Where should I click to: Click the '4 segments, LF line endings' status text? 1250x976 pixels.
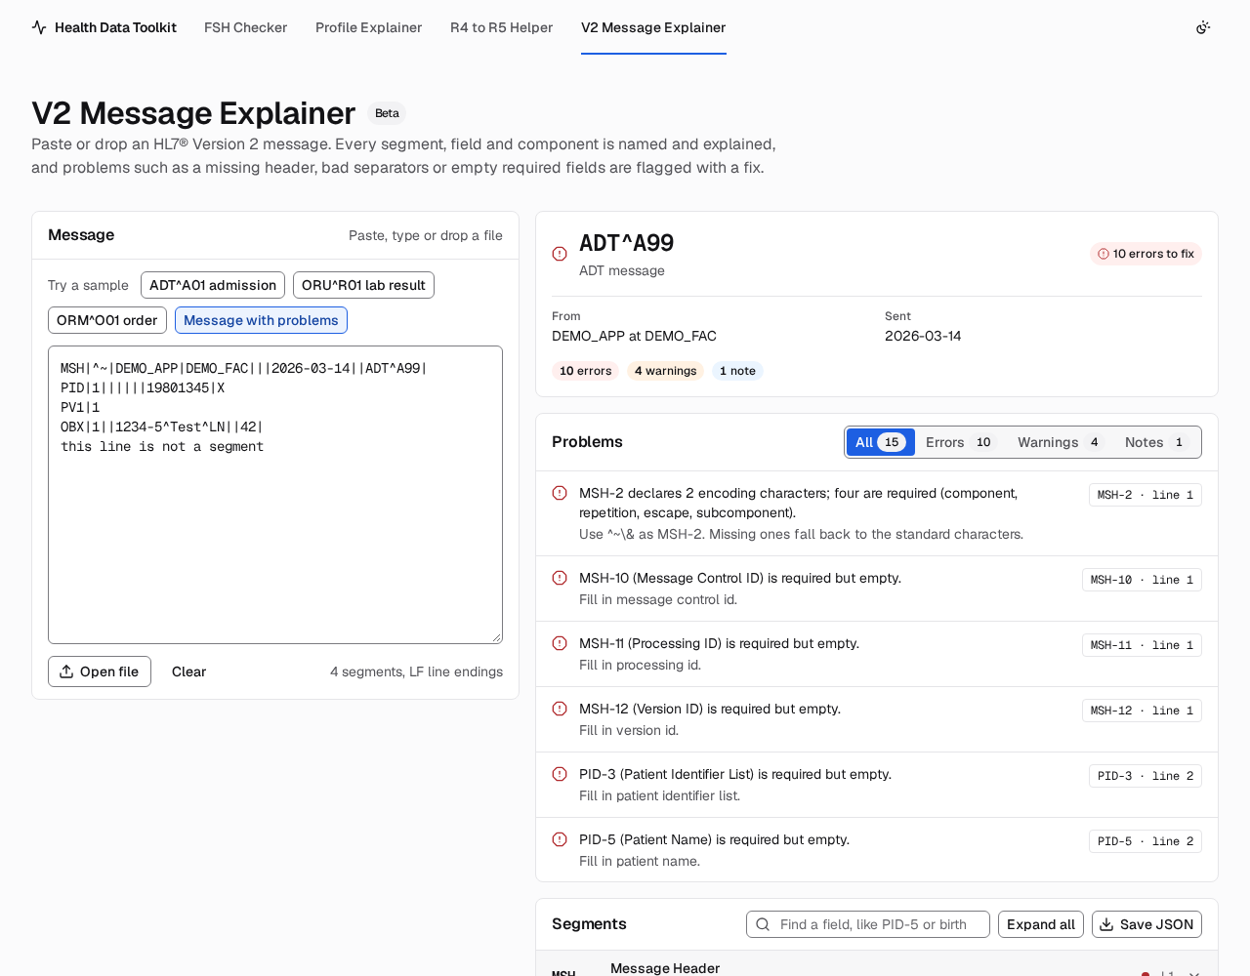click(416, 671)
